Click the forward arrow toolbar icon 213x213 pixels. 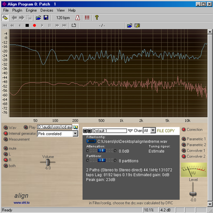pos(22,18)
